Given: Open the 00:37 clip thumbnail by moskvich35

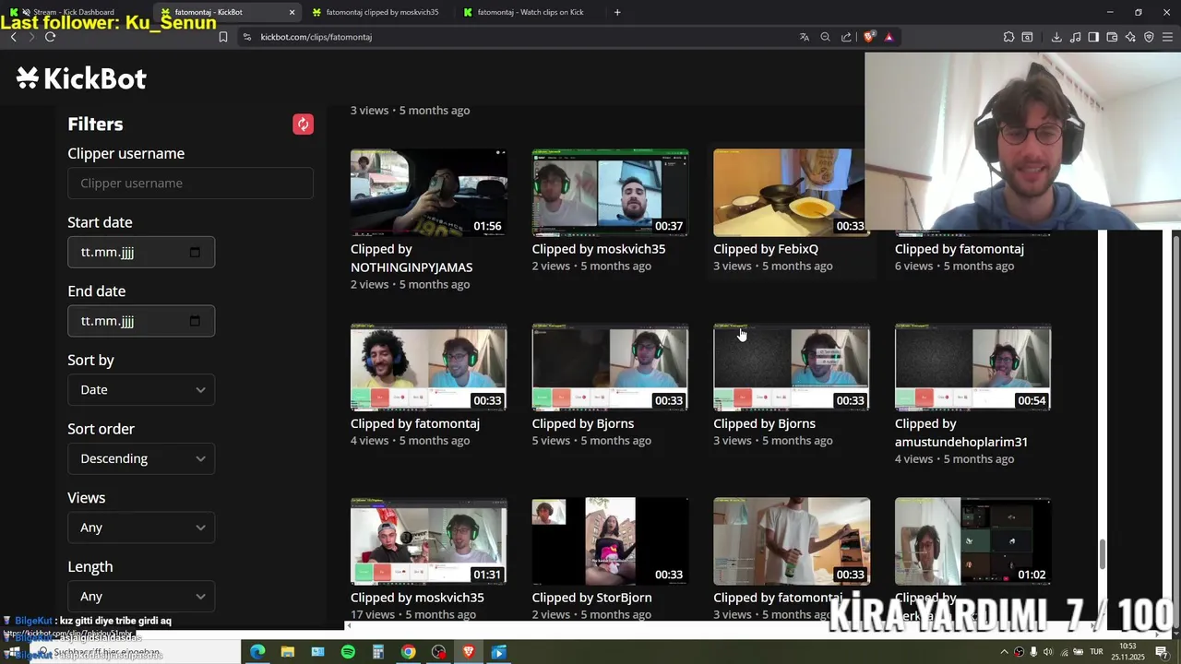Looking at the screenshot, I should tap(610, 193).
